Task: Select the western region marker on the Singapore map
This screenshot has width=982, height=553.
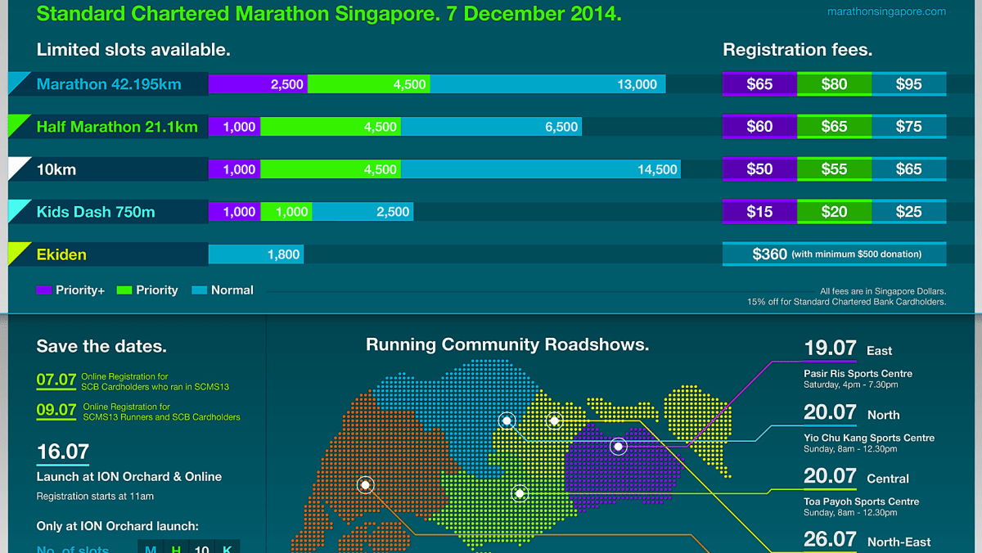Action: tap(365, 484)
